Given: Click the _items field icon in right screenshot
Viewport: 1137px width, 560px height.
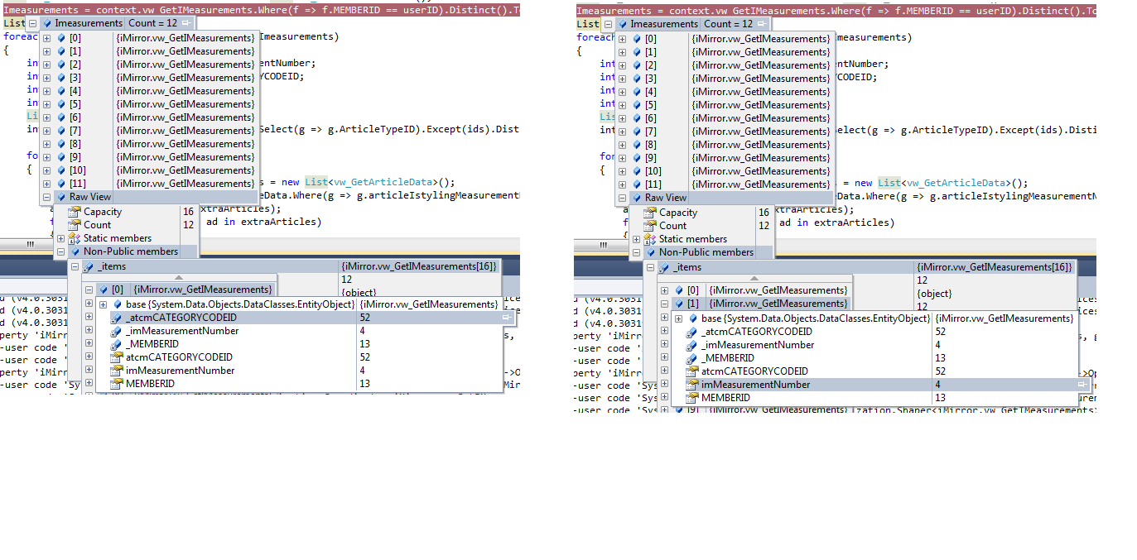Looking at the screenshot, I should point(664,267).
